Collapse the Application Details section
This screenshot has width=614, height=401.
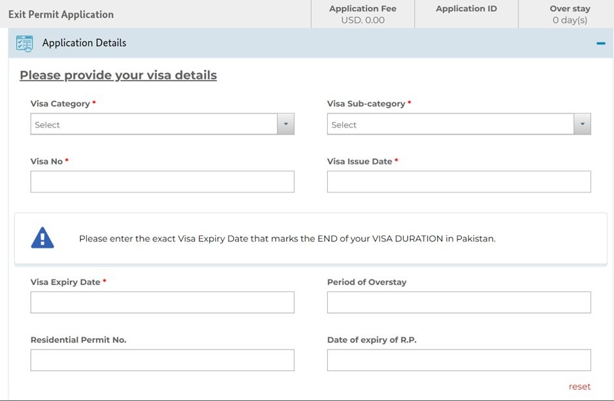tap(601, 44)
